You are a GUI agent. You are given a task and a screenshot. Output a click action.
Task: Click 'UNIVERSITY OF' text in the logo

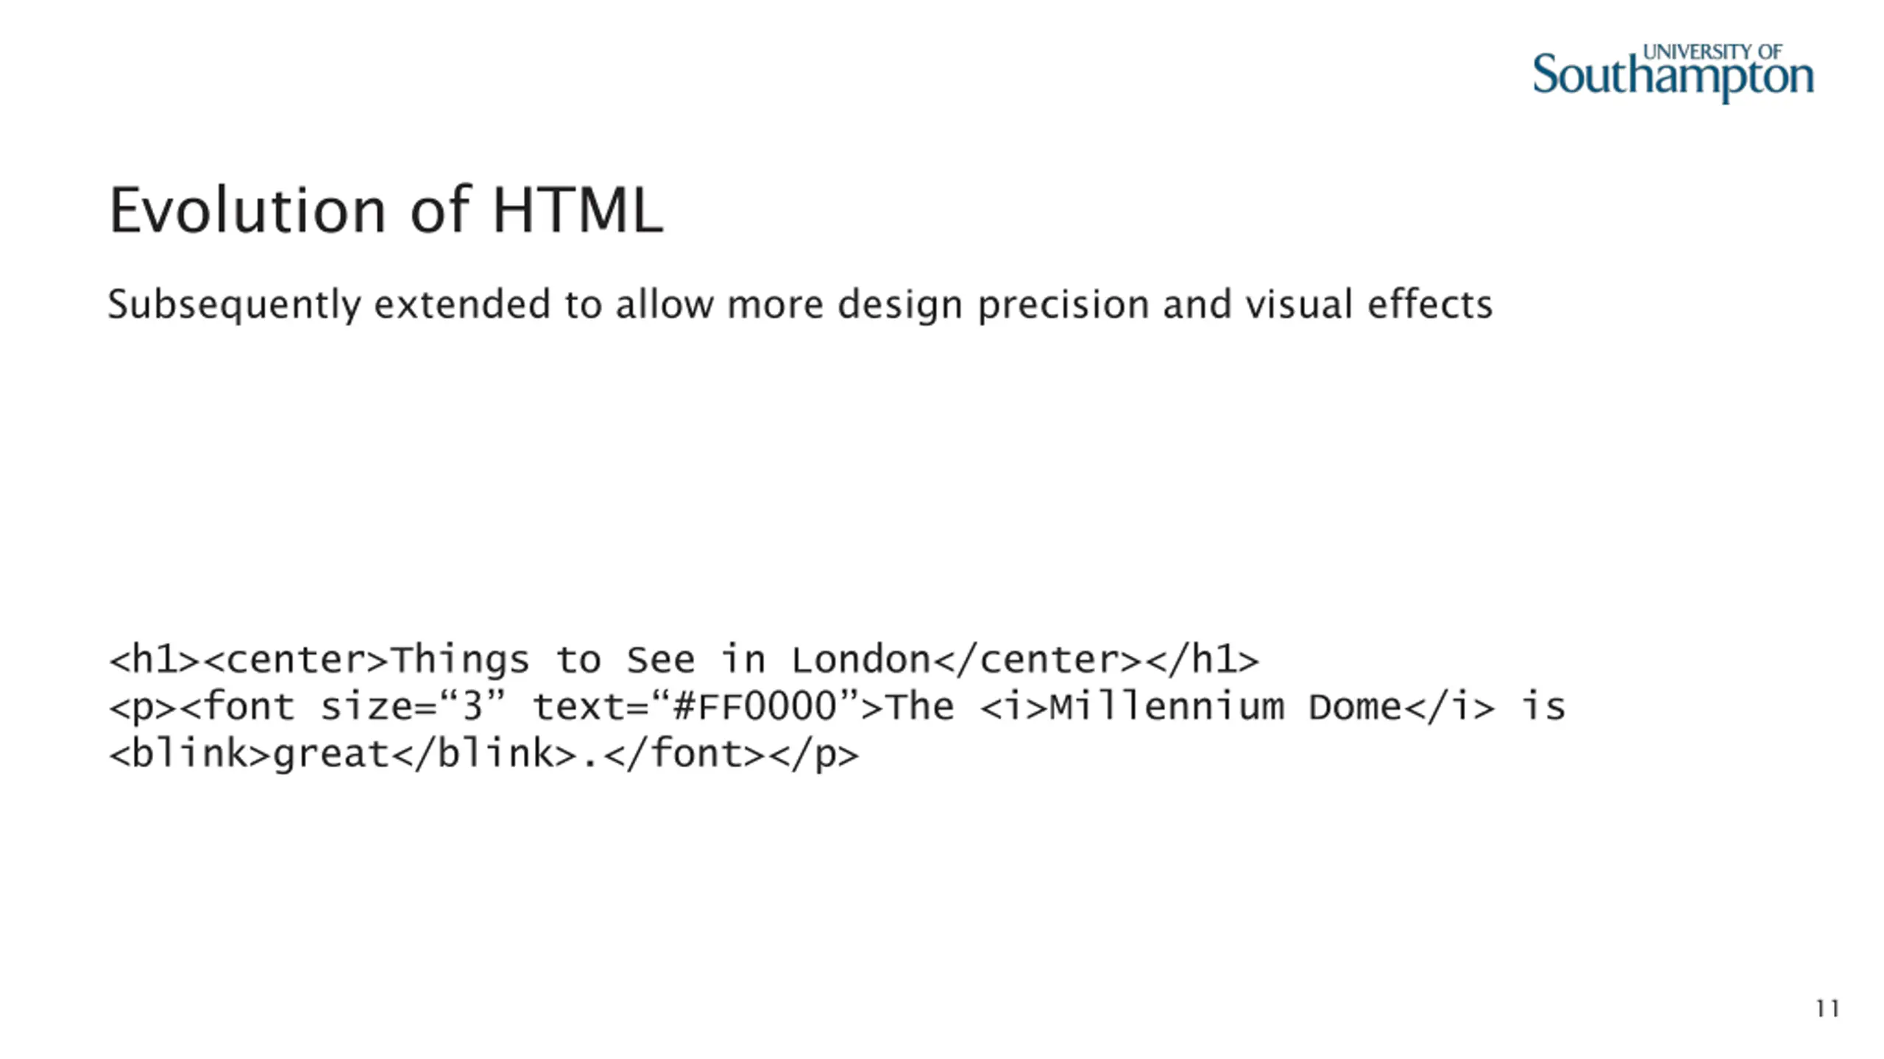1712,52
